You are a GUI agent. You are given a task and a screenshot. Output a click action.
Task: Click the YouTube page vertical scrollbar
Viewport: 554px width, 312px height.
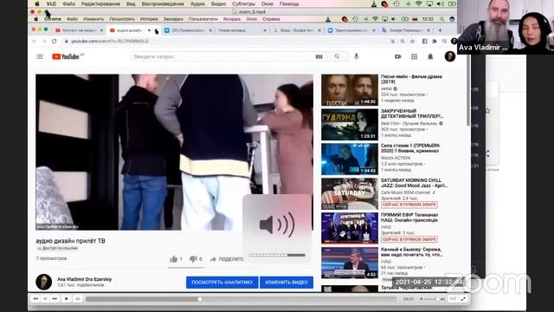click(468, 90)
